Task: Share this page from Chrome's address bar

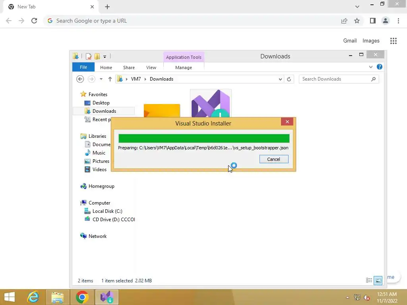Action: coord(344,21)
